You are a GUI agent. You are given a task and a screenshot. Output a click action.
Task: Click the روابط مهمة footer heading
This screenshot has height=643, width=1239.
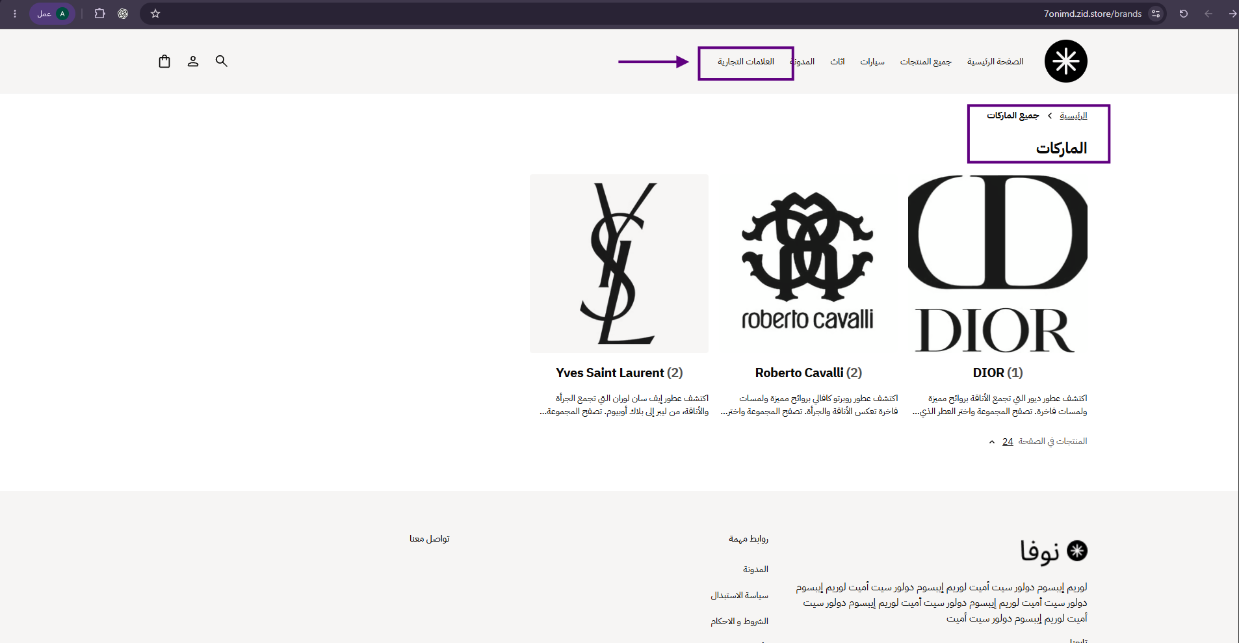point(748,539)
